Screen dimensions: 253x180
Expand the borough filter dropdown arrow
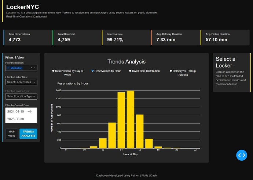[x=34, y=68]
